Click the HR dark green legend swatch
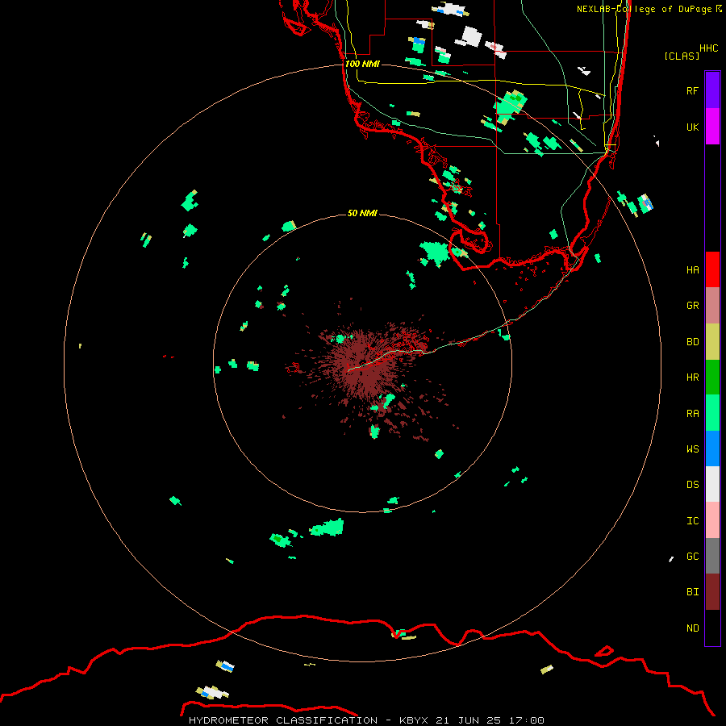 pos(712,378)
